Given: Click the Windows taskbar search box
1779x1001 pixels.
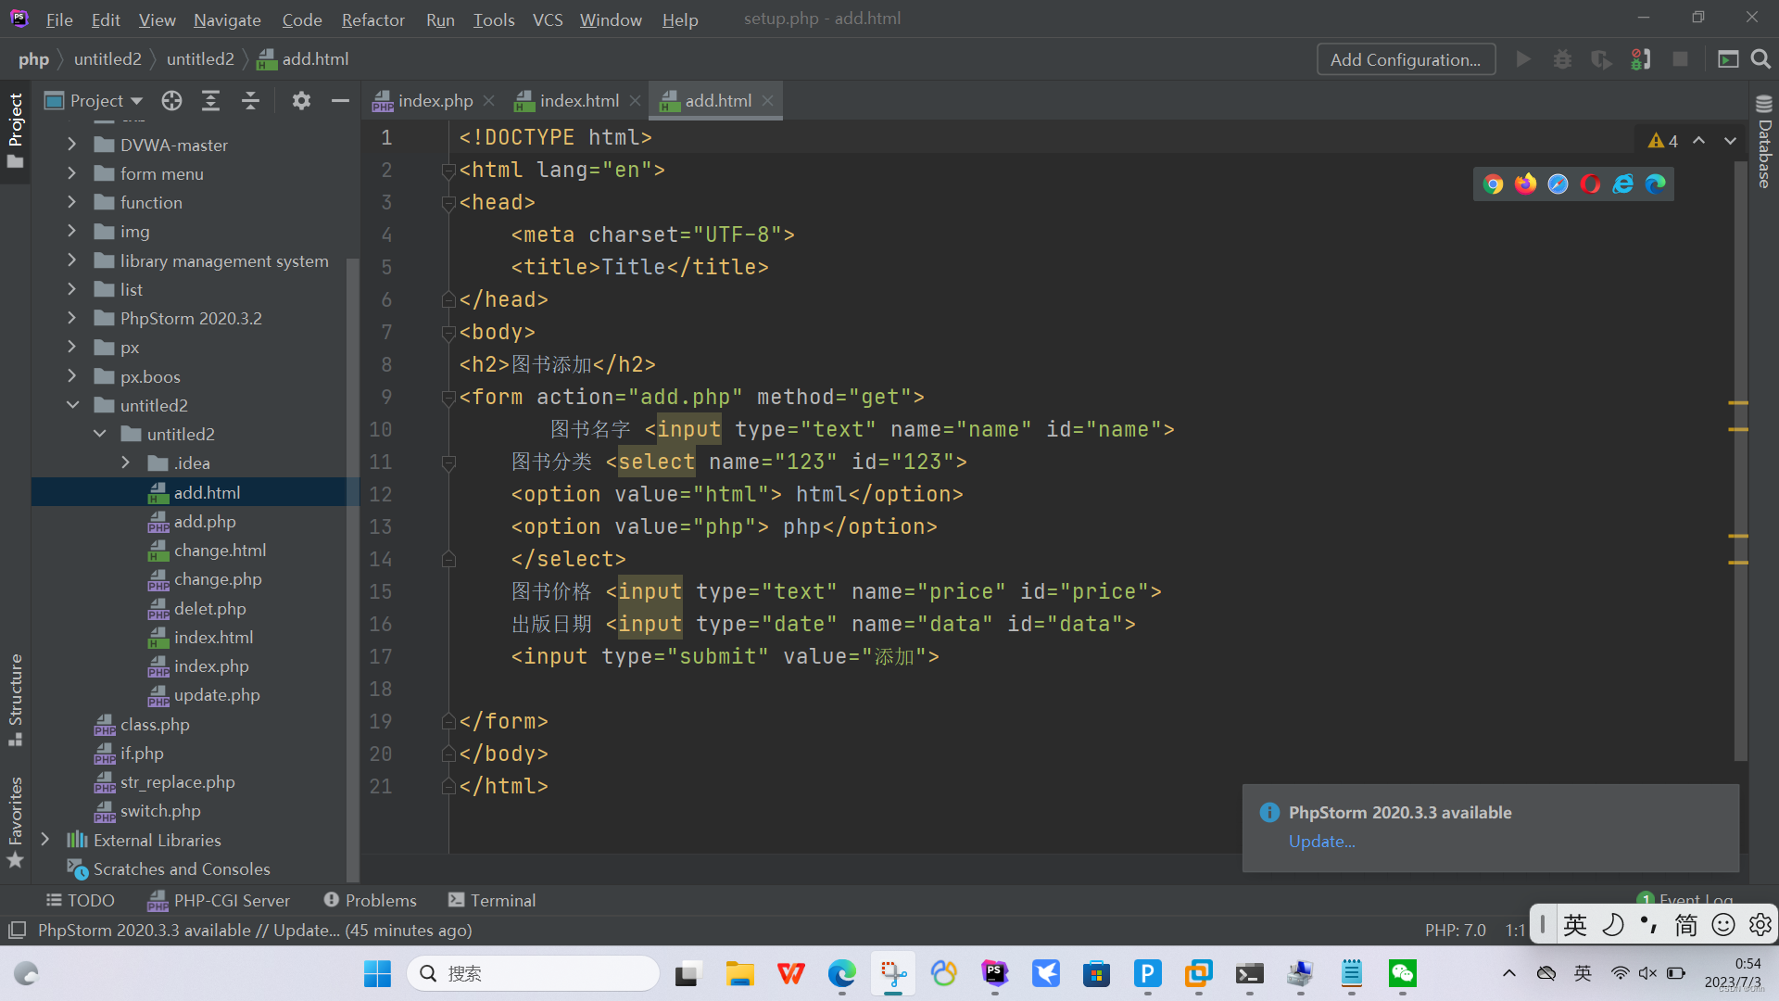Looking at the screenshot, I should click(x=533, y=973).
